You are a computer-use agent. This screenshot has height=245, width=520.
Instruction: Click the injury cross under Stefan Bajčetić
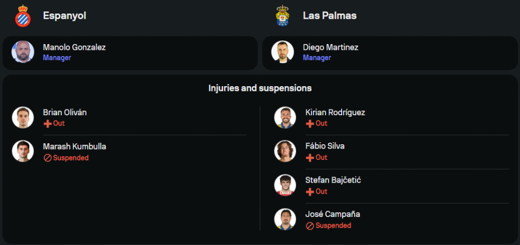(310, 192)
